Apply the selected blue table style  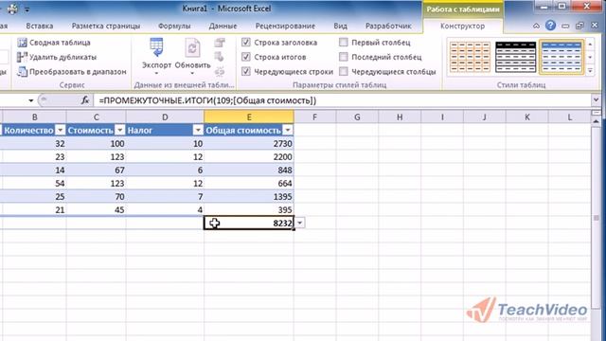(561, 57)
